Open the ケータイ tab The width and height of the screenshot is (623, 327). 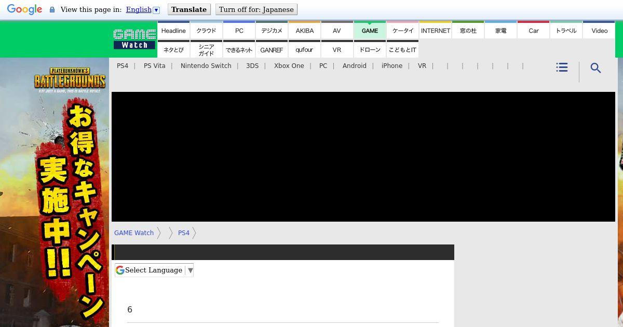click(x=402, y=30)
